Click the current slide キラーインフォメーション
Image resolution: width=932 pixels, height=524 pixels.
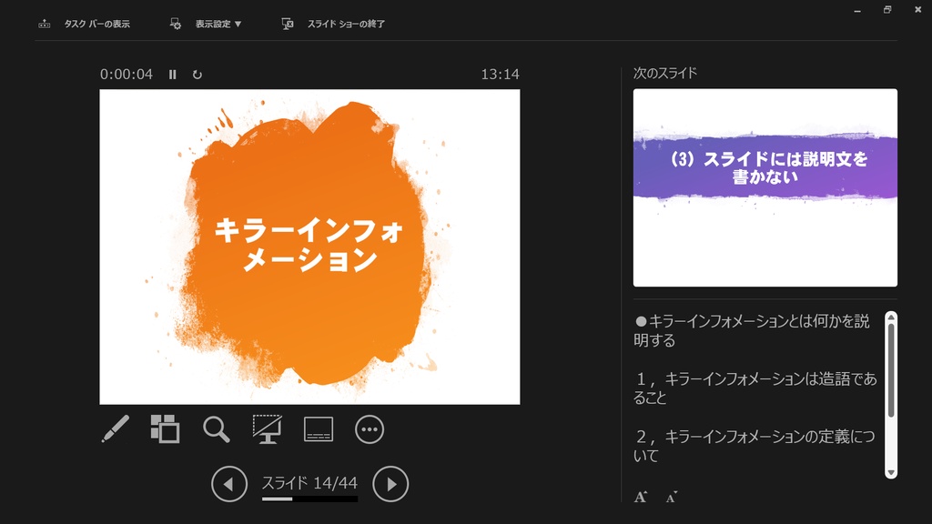click(x=309, y=247)
